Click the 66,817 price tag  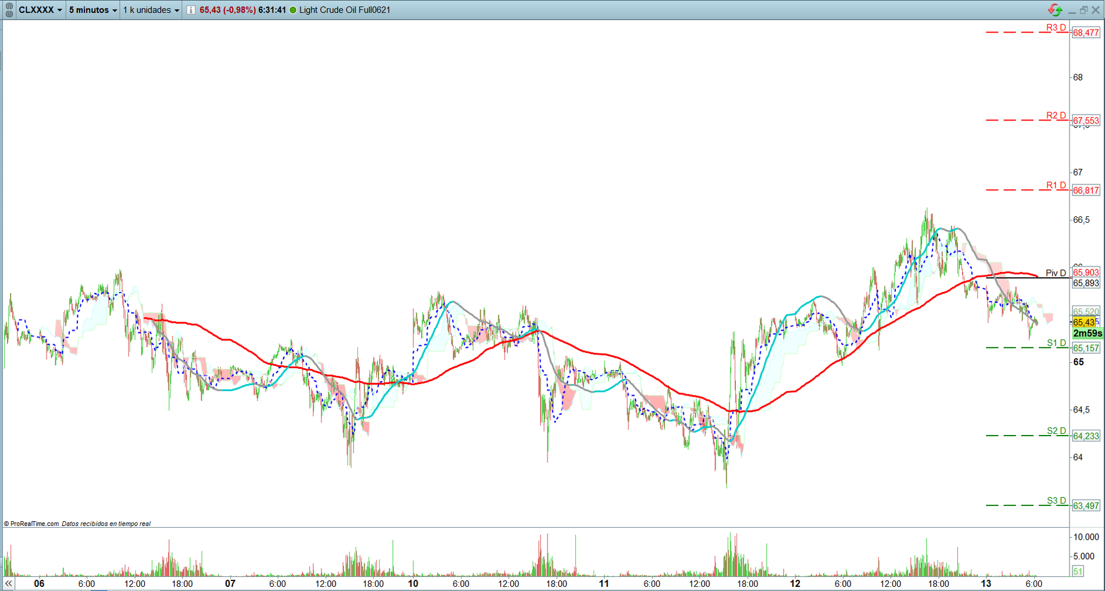click(1086, 190)
